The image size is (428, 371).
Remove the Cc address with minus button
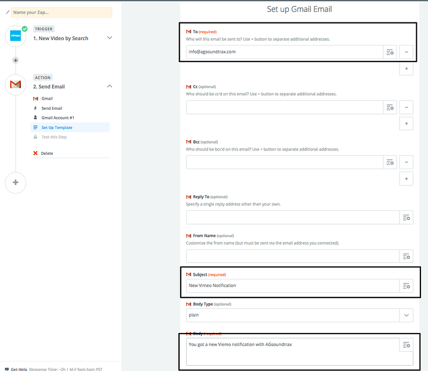tap(406, 108)
